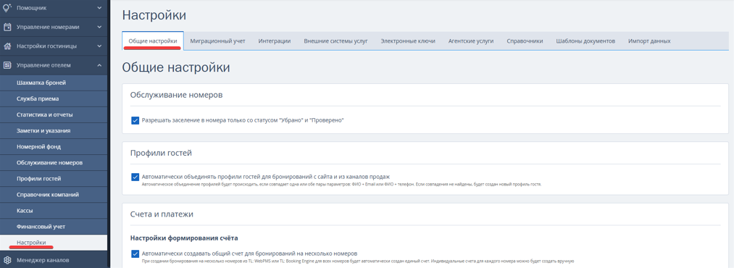Switch to the Справочники tab
Image resolution: width=734 pixels, height=268 pixels.
point(525,41)
